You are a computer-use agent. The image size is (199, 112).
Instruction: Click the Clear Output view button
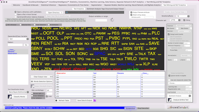click(x=42, y=77)
